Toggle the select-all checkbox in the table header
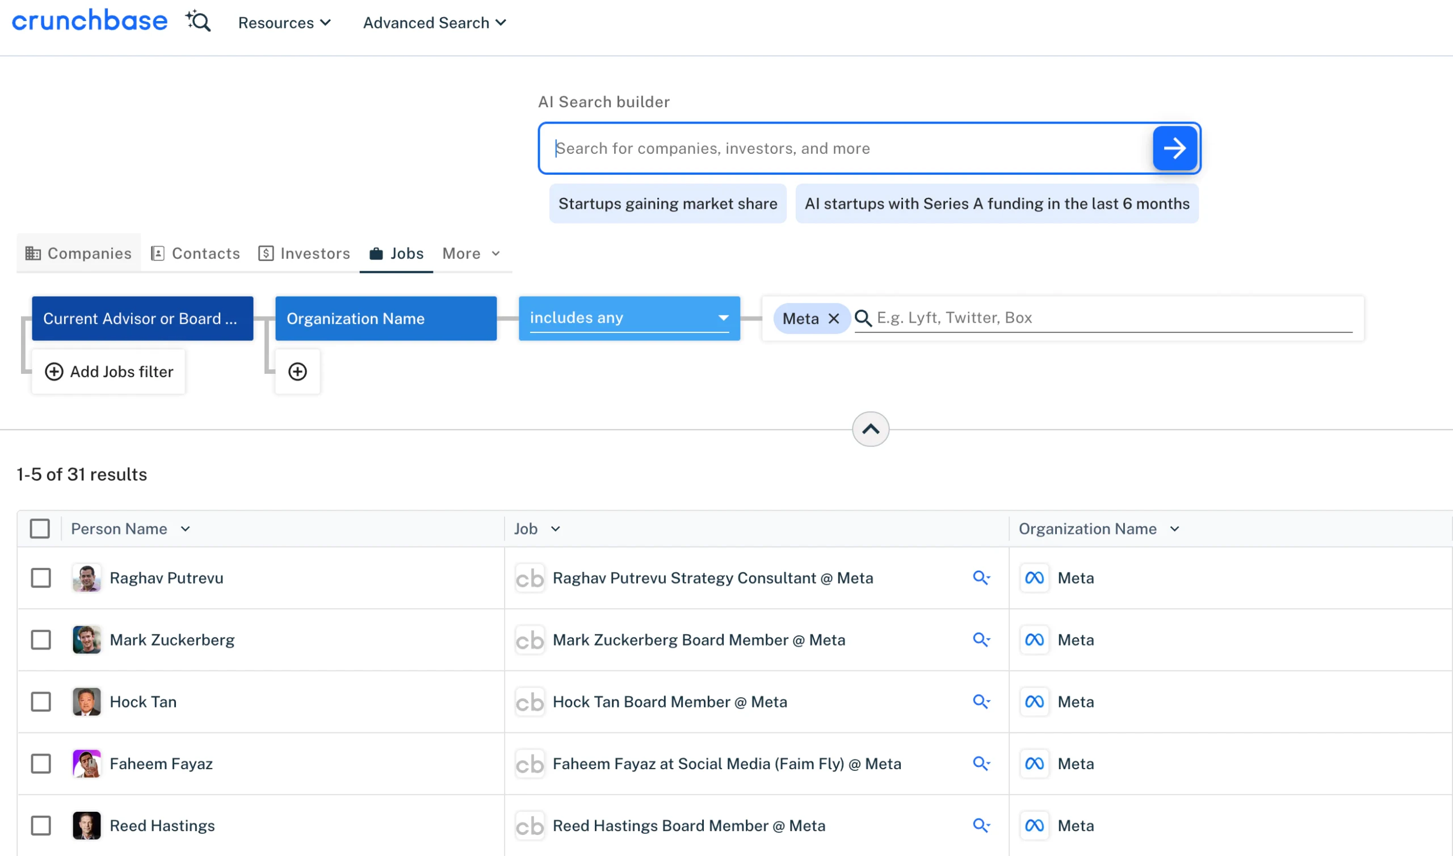This screenshot has width=1453, height=856. 40,528
